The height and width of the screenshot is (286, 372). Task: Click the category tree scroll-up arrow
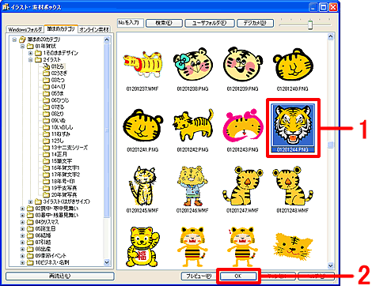107,40
